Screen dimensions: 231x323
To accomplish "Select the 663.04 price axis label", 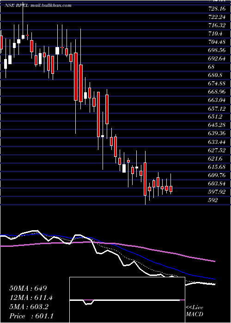I will tap(217, 100).
